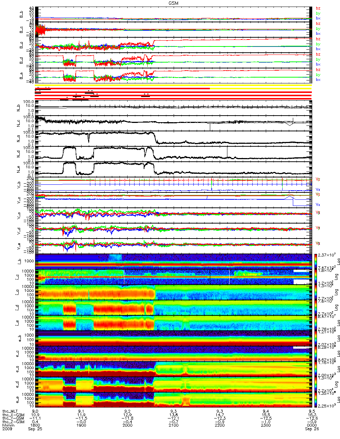
Task: Click inside the B_d magnetic field plot
Action: [x=173, y=60]
